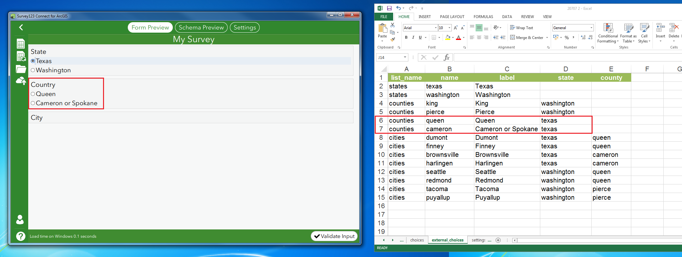This screenshot has height=257, width=682.
Task: Copy selection in Excel clipboard group
Action: coord(393,32)
